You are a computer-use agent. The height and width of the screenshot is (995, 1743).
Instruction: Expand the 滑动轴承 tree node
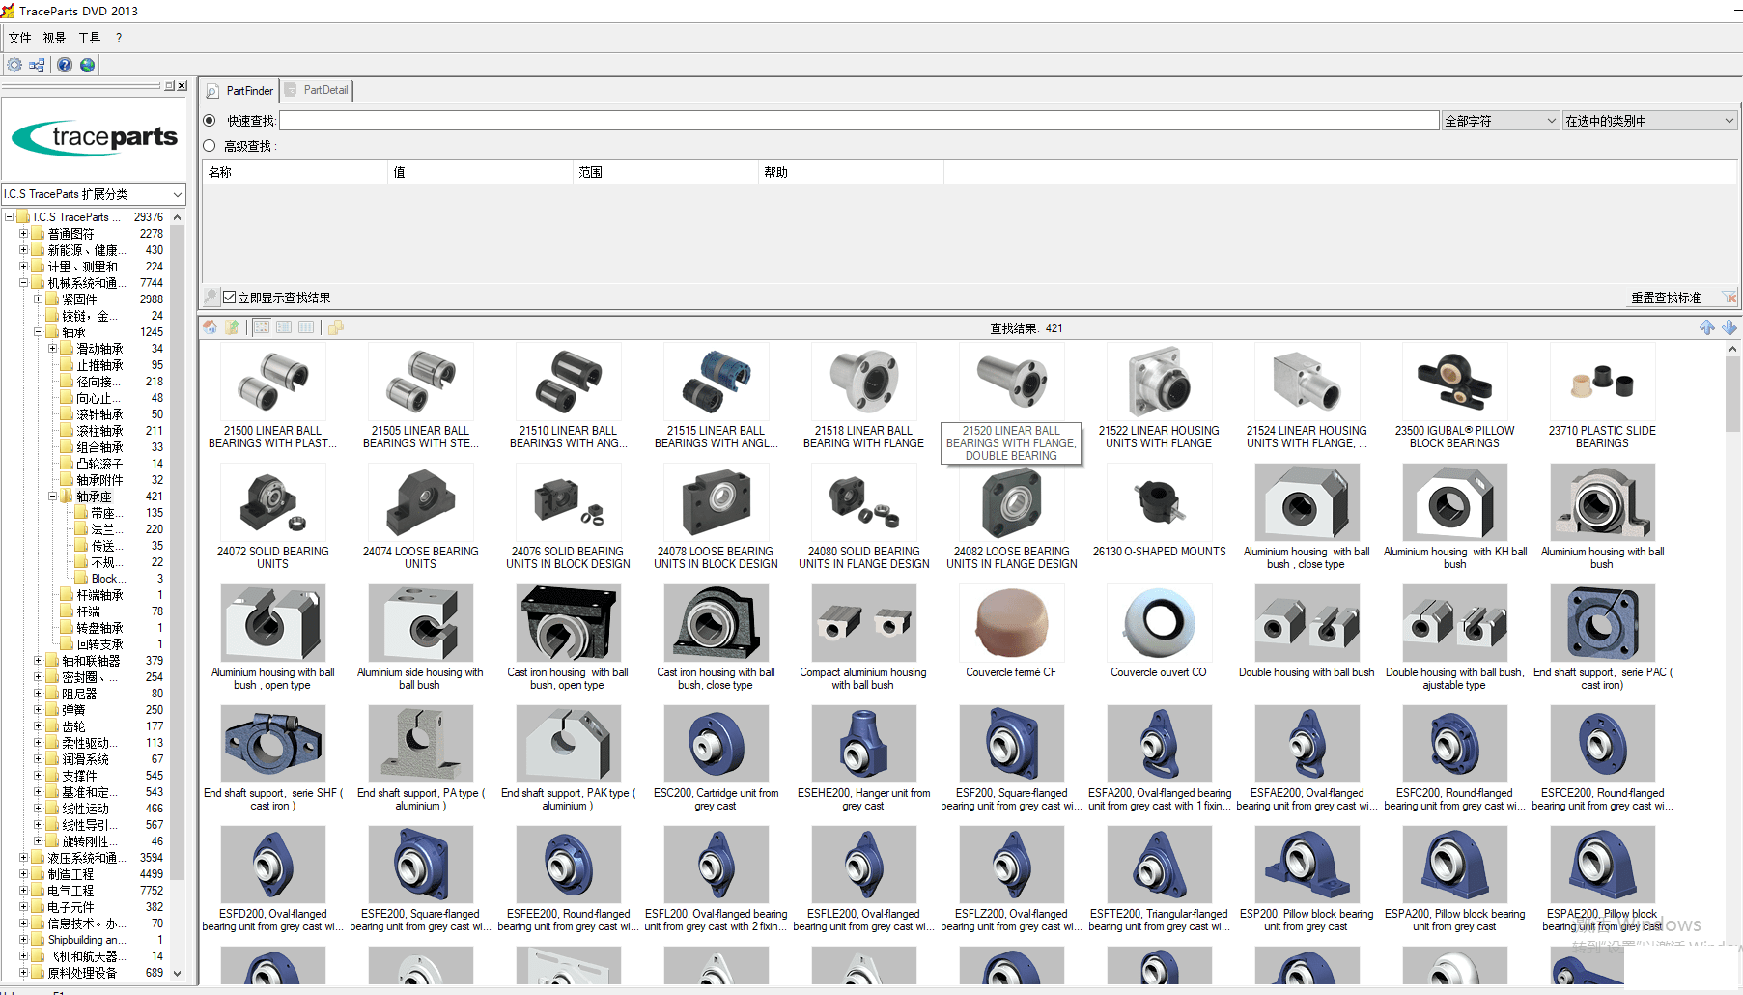(53, 349)
